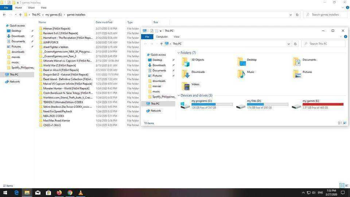Select Network in This PC sidebar
The image size is (350, 197).
pos(156,111)
